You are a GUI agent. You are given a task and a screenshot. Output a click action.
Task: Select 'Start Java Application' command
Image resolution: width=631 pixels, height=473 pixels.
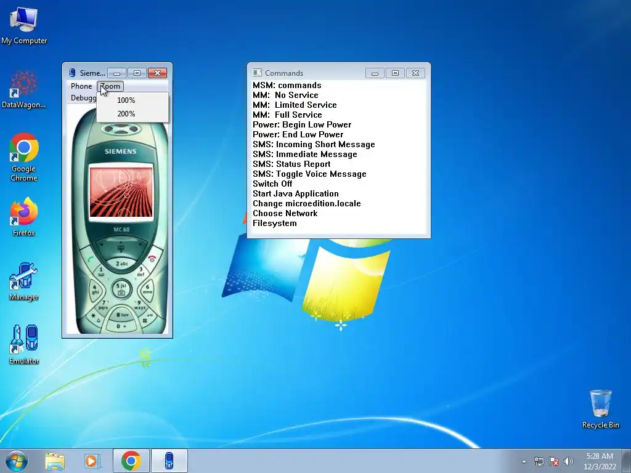(x=295, y=193)
